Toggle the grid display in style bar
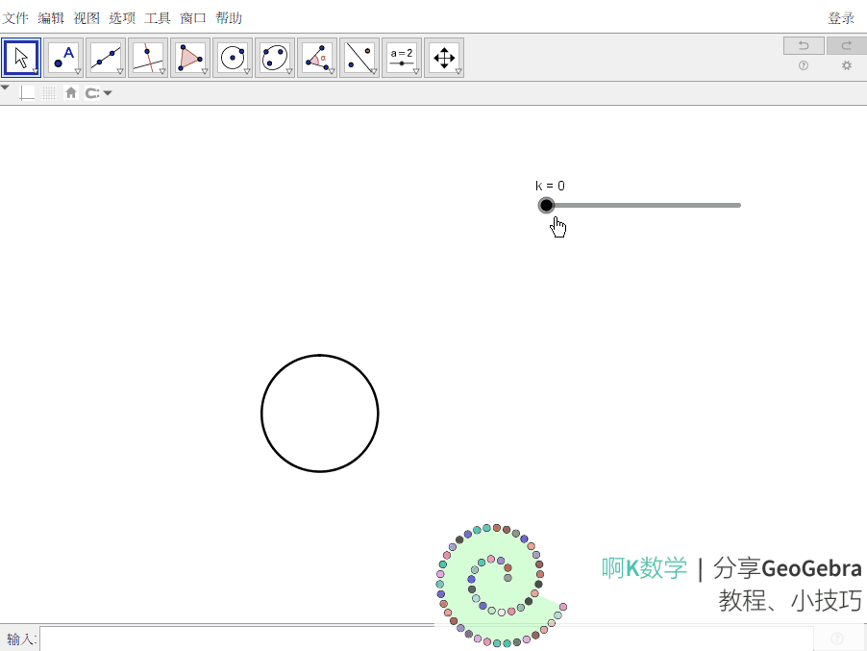The width and height of the screenshot is (867, 651). [x=49, y=93]
